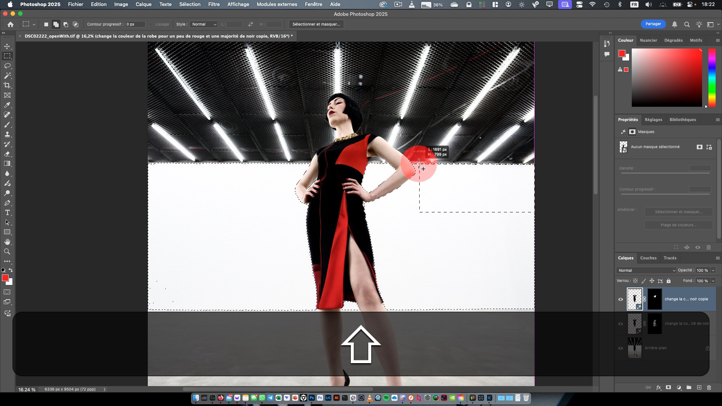Open the foreground color in toolbar
This screenshot has width=722, height=406.
coord(5,278)
